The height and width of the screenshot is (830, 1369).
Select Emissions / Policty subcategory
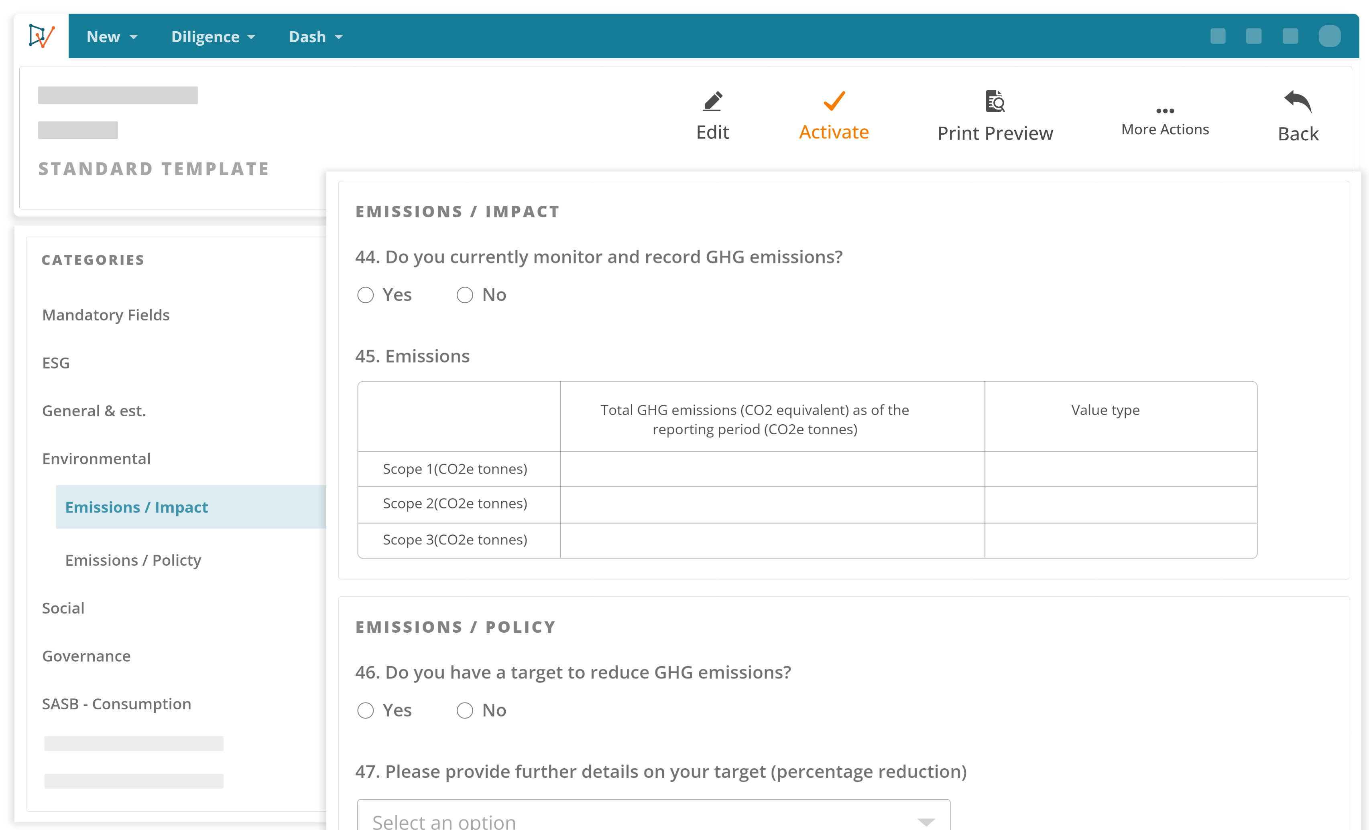click(x=133, y=560)
